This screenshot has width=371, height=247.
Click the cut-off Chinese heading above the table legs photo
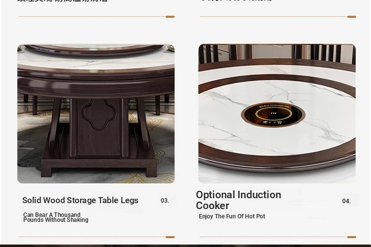[62, 1]
